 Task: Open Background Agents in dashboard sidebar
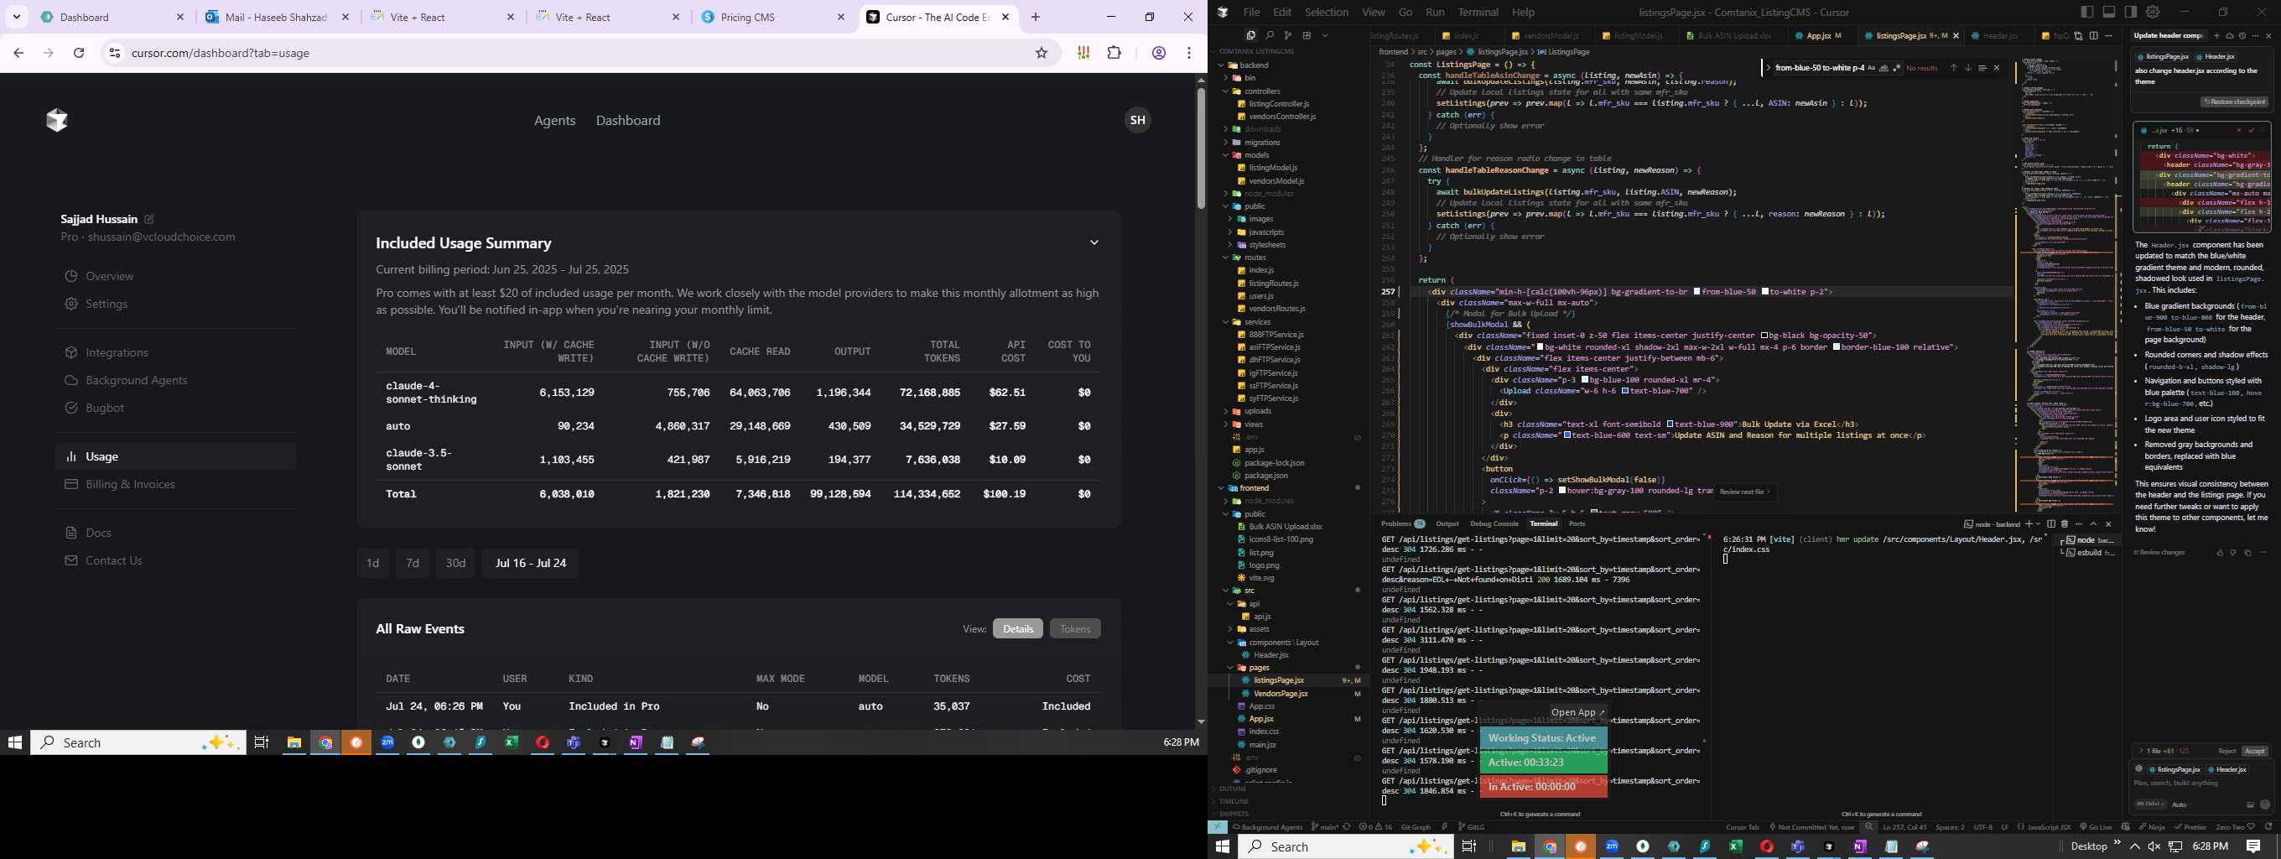[x=137, y=380]
